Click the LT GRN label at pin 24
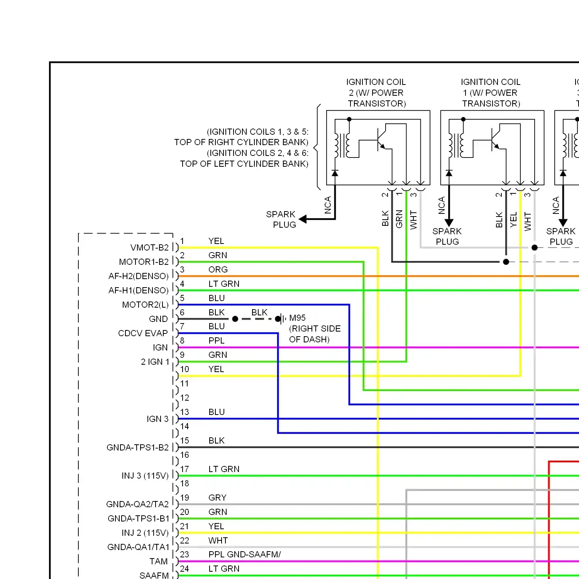579x579 pixels. click(x=224, y=569)
